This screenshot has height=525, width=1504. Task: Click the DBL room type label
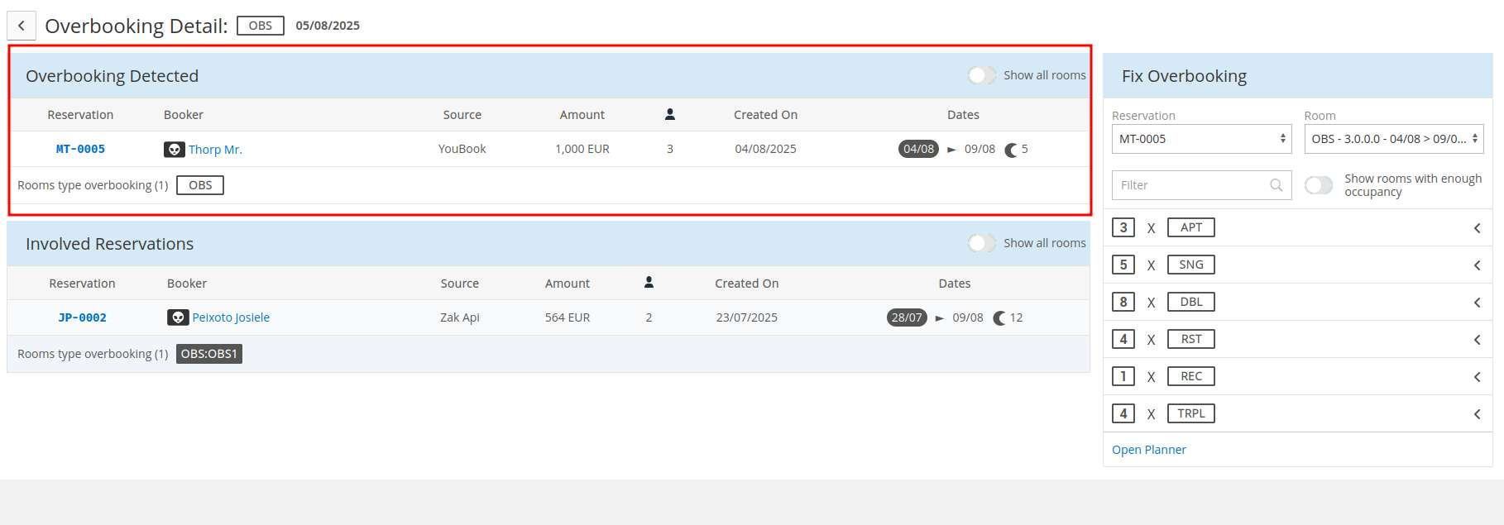(1191, 302)
